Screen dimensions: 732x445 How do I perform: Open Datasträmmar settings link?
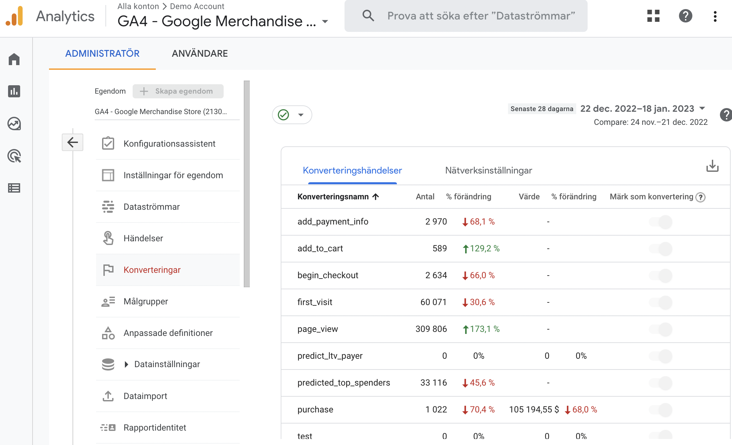pyautogui.click(x=151, y=207)
